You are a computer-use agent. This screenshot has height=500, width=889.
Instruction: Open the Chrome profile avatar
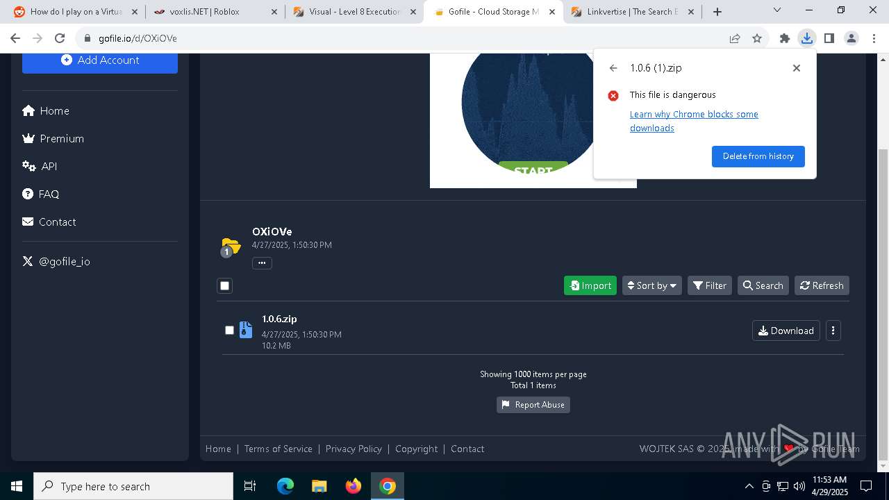point(851,39)
